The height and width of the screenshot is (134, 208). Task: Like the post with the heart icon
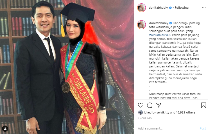(x=141, y=105)
